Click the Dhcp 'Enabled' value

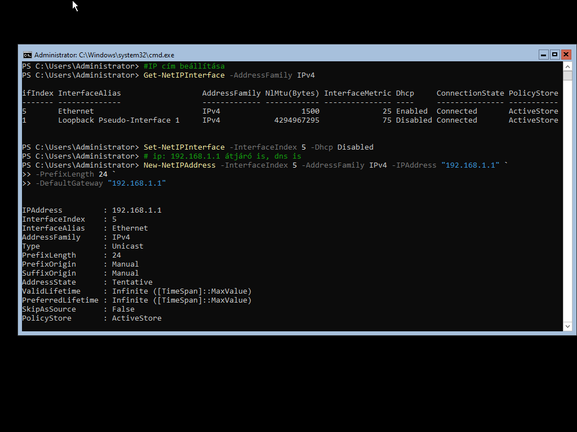click(x=411, y=111)
